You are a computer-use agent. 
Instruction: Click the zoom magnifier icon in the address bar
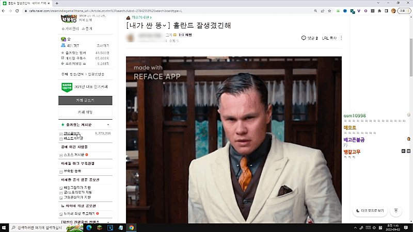(315, 11)
